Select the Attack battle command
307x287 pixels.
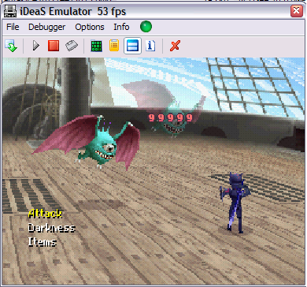45,214
